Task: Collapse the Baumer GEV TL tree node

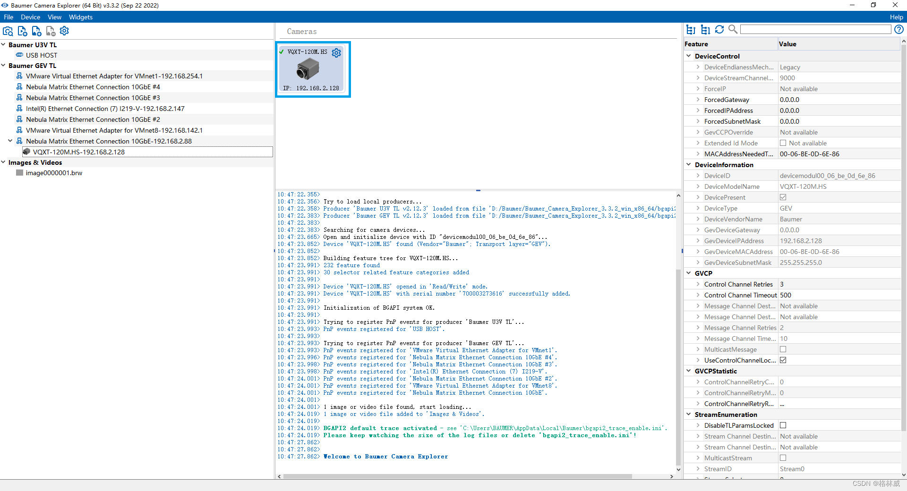Action: point(3,65)
